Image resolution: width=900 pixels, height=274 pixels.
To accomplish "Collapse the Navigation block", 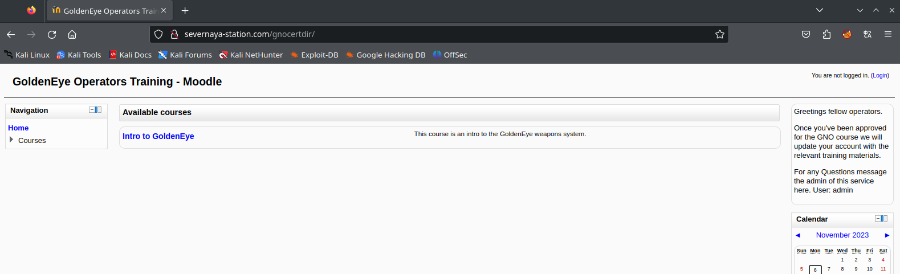I will pos(92,110).
